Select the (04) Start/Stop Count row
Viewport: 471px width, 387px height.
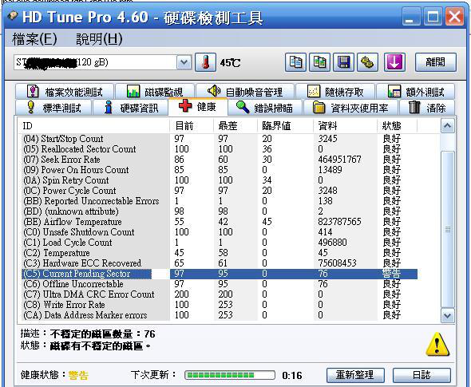pos(220,139)
